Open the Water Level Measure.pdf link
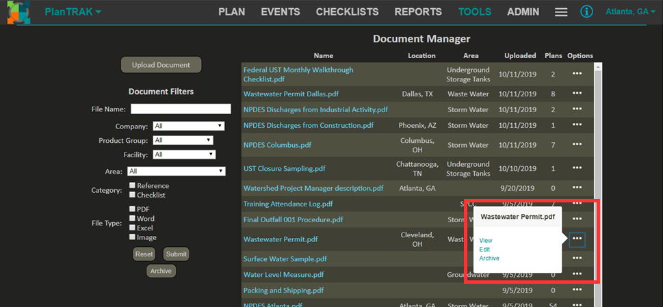The image size is (663, 307). 284,274
